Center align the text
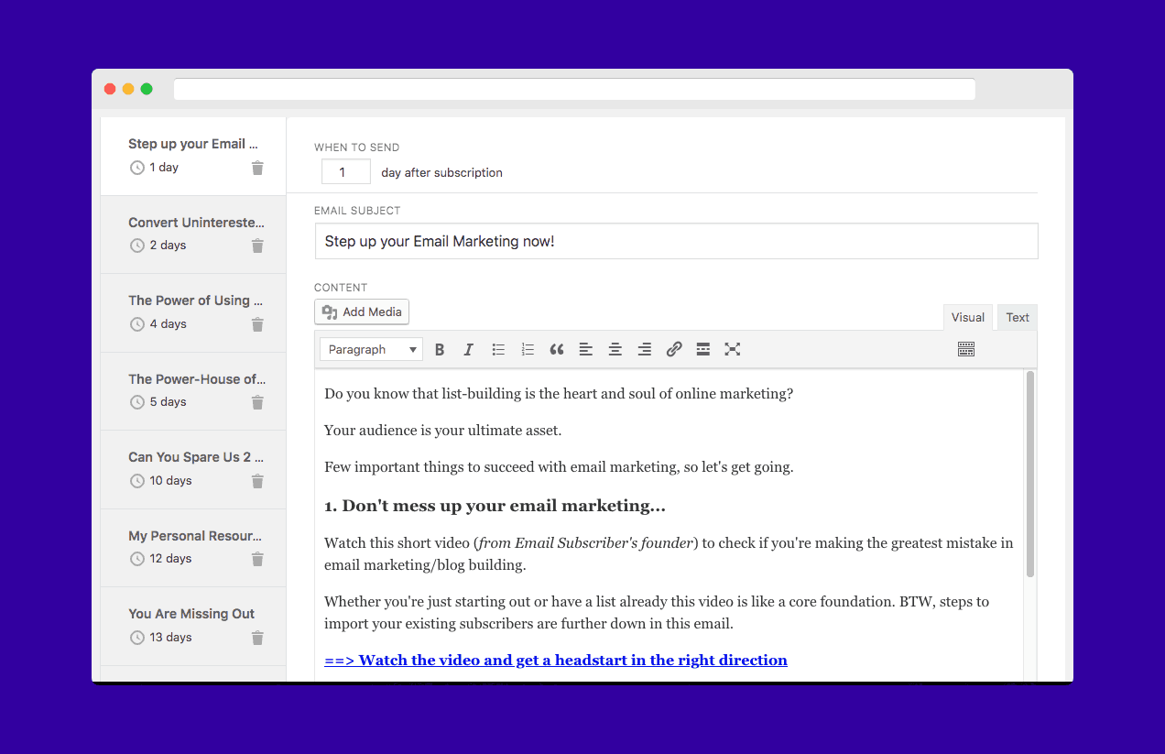 615,349
